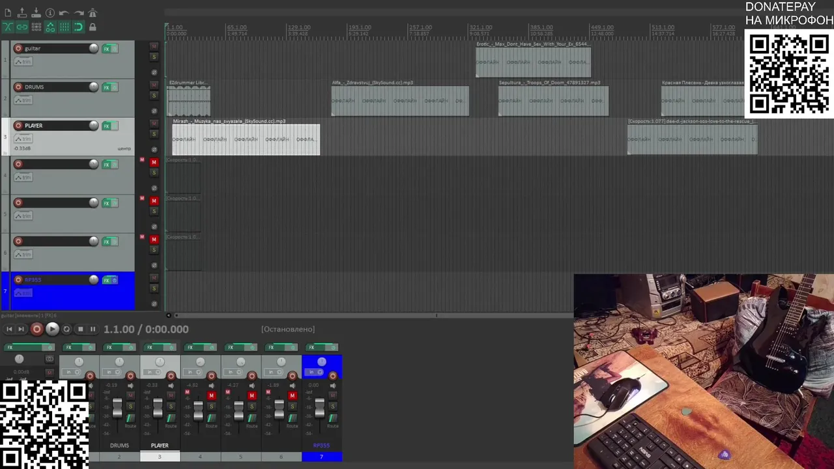Click the transport Stop button
834x469 pixels.
click(81, 329)
